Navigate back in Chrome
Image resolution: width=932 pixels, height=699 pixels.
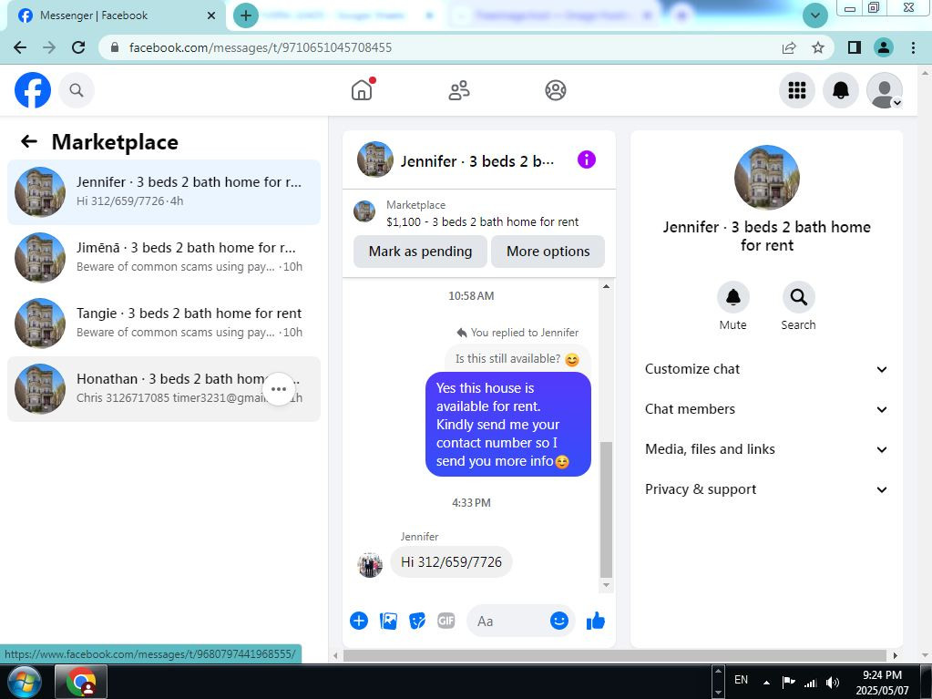click(20, 47)
